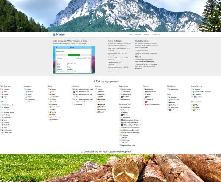Viewport: 221px width, 182px height.
Task: Click the 'Everything' label under Other
Action: 174,107
